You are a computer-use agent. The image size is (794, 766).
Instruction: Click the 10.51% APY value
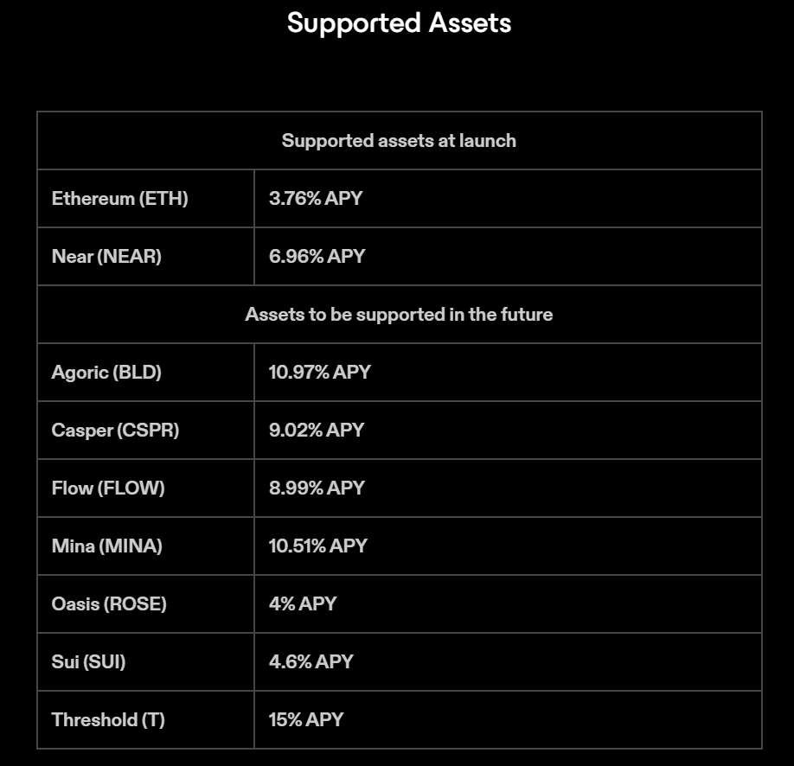pos(318,546)
